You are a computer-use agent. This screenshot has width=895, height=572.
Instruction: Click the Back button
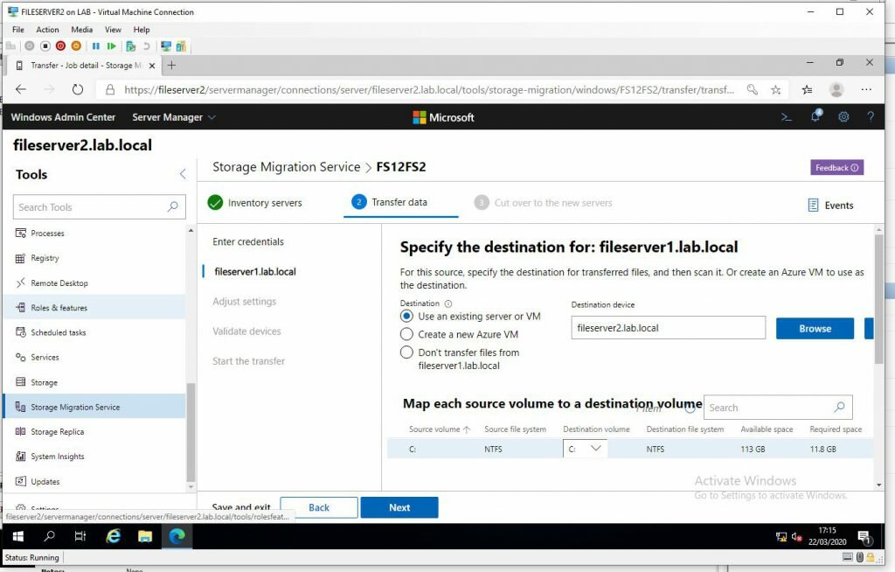tap(318, 507)
